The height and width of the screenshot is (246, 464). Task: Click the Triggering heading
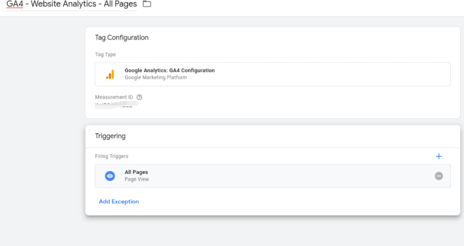tap(110, 136)
